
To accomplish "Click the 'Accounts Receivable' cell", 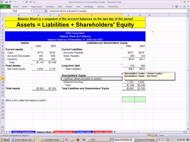I will (19, 56).
